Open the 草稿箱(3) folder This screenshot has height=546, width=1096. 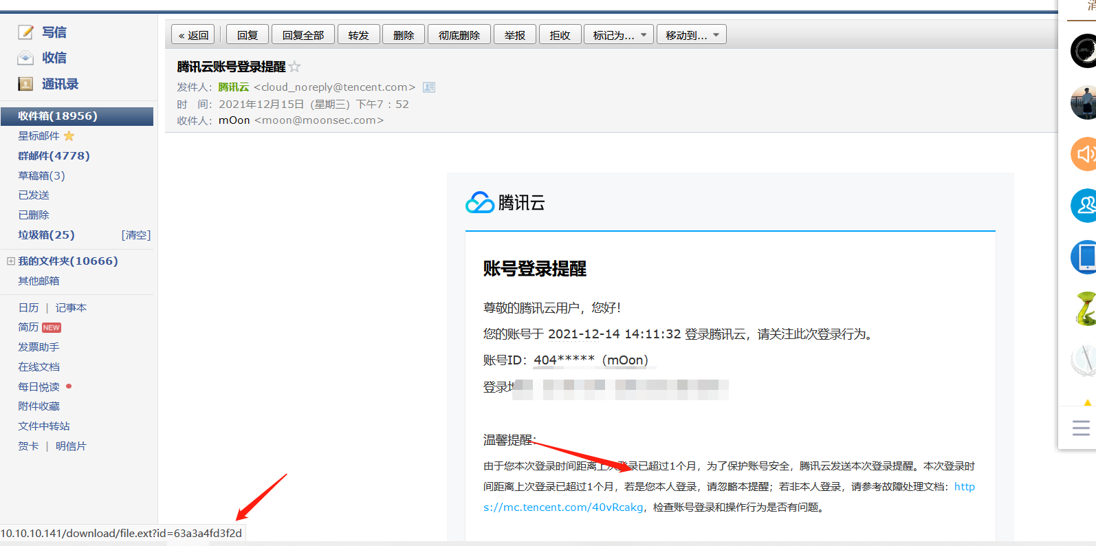coord(42,176)
